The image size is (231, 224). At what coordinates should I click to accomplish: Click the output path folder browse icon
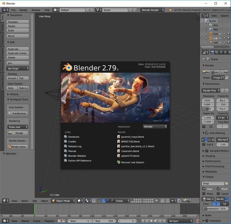tap(226, 183)
